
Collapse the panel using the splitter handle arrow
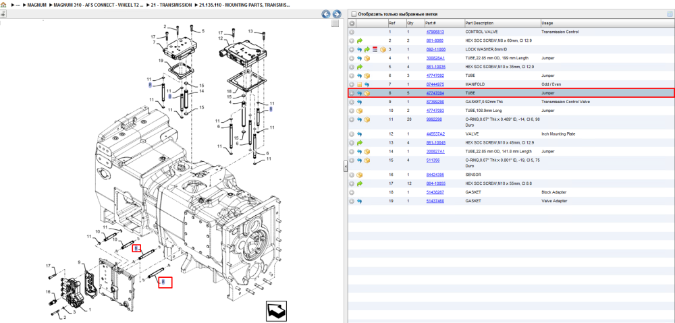(x=345, y=166)
